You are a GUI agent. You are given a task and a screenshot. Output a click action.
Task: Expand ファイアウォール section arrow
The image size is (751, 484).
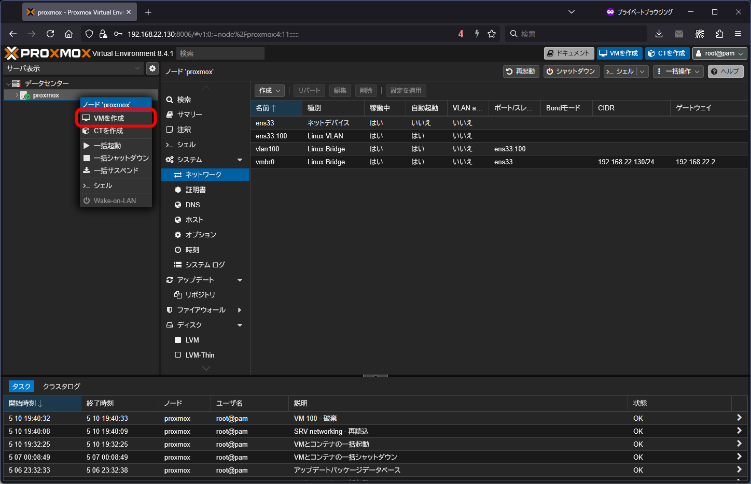[240, 310]
